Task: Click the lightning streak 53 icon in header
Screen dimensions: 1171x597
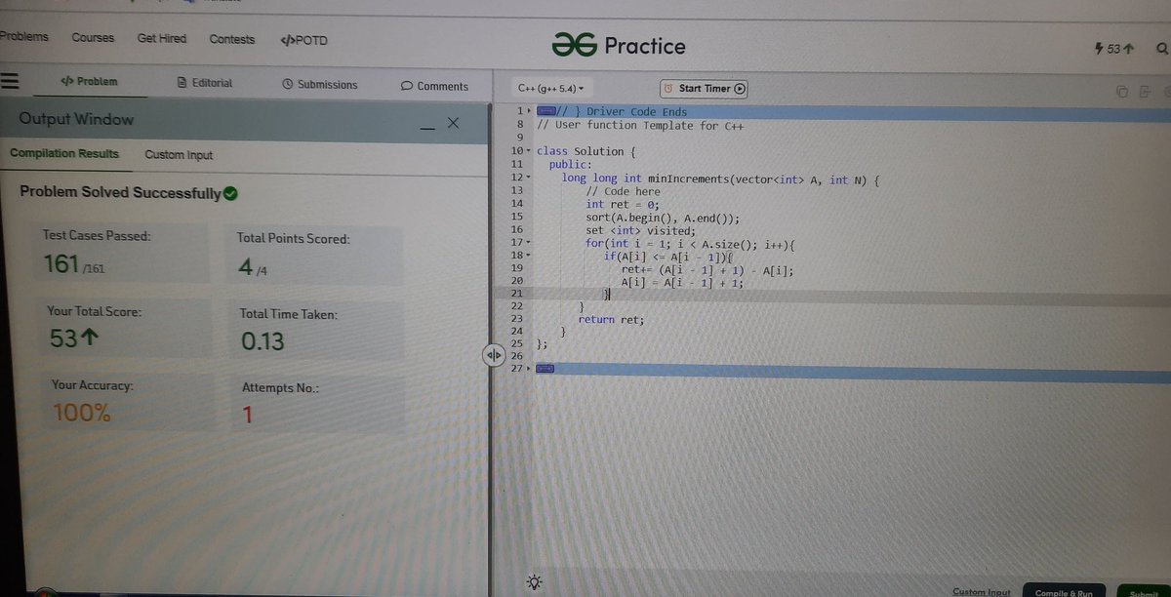Action: [1116, 48]
